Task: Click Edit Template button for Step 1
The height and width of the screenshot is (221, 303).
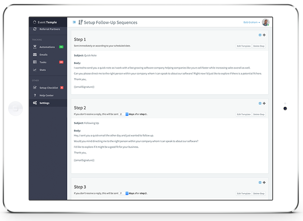Action: [x=244, y=46]
